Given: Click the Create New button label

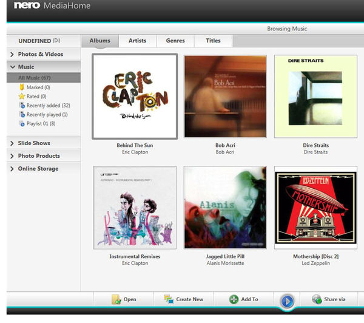Looking at the screenshot, I should [190, 299].
